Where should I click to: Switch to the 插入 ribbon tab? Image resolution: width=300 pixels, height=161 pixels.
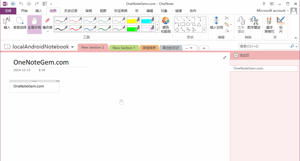39,11
